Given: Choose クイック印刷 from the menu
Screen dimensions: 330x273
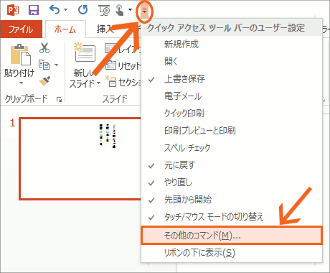Looking at the screenshot, I should 232,114.
